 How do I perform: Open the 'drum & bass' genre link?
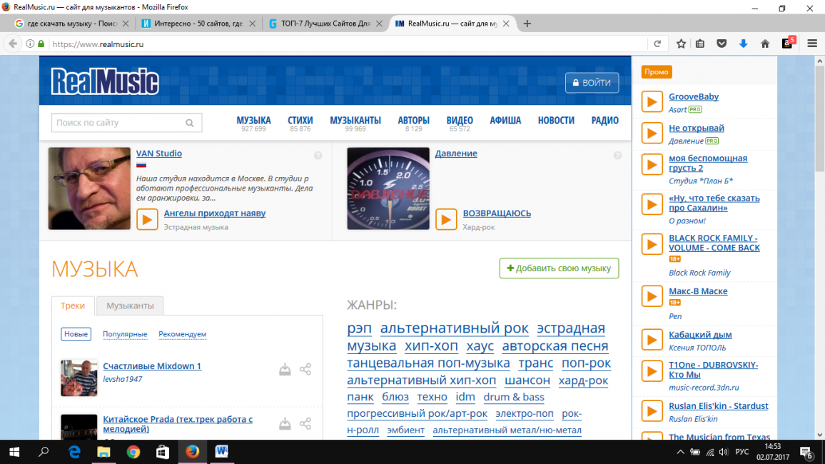tap(514, 397)
